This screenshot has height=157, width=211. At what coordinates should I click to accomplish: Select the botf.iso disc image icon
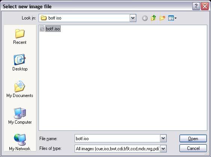coord(42,28)
